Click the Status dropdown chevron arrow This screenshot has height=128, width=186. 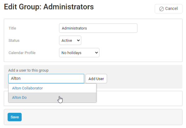point(78,40)
